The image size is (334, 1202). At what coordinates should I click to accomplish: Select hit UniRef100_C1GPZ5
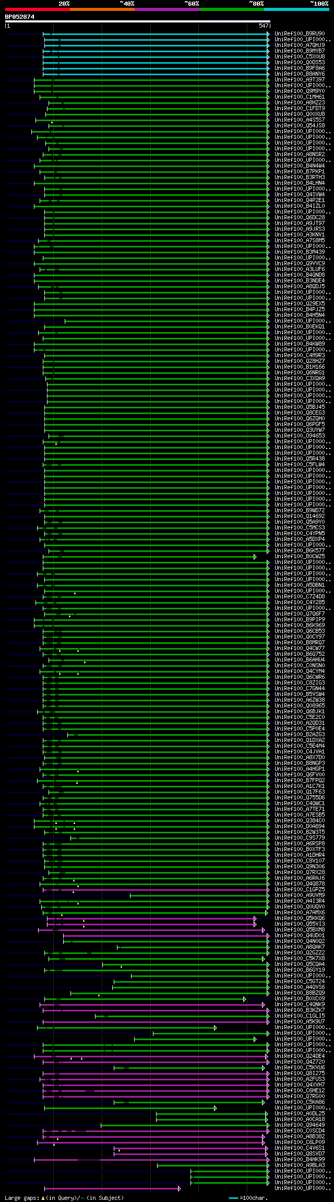(x=300, y=890)
